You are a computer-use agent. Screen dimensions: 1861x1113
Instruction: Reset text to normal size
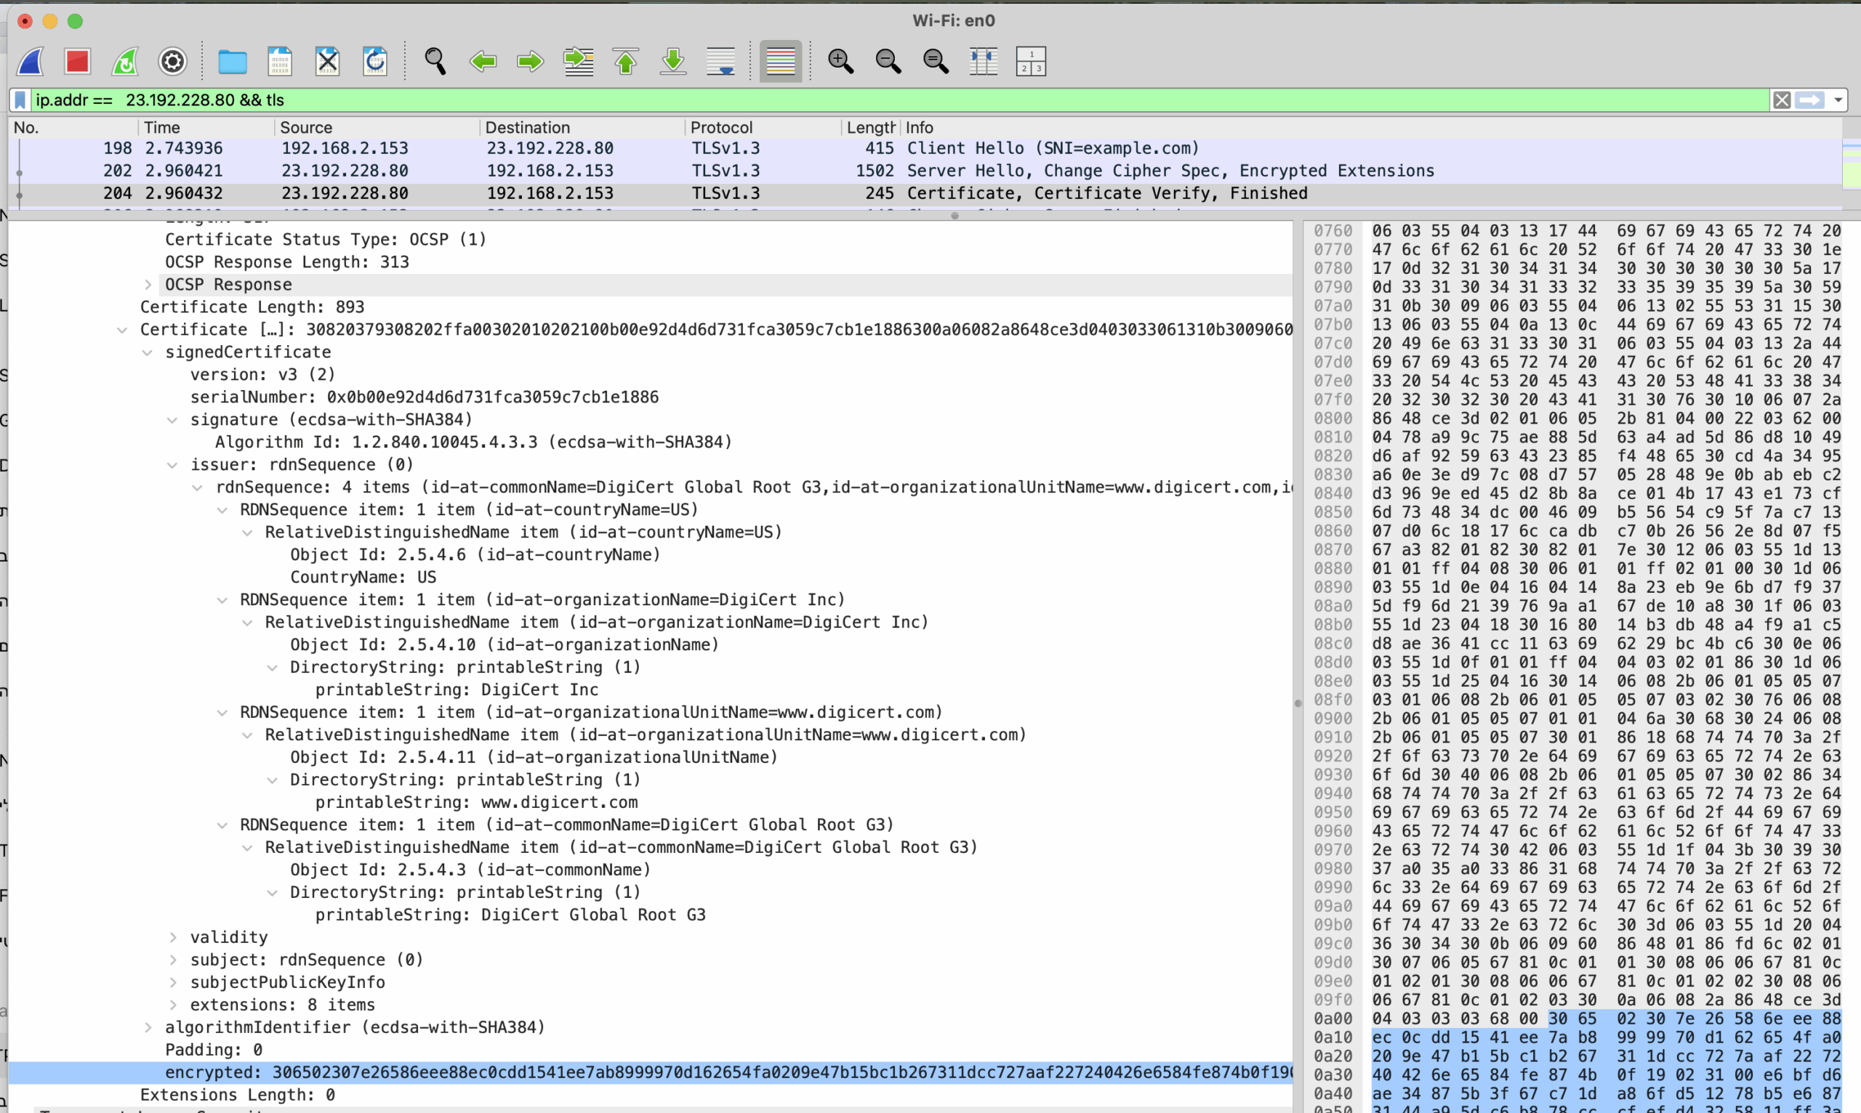point(936,61)
